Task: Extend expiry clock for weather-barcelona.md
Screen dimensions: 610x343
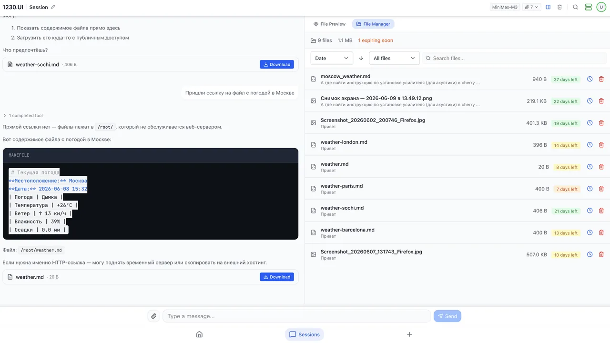Action: click(590, 232)
